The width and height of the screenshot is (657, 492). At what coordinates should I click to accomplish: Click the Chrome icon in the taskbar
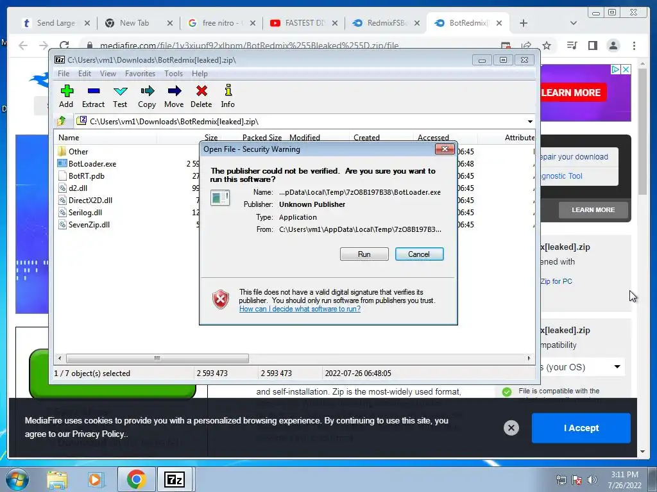click(x=136, y=479)
